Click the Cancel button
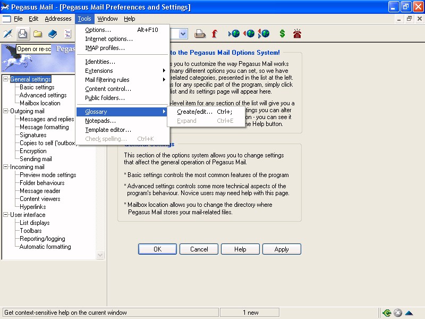 point(199,249)
